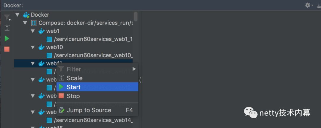Click the web10 service whale icon
321x128 pixels.
coord(42,47)
